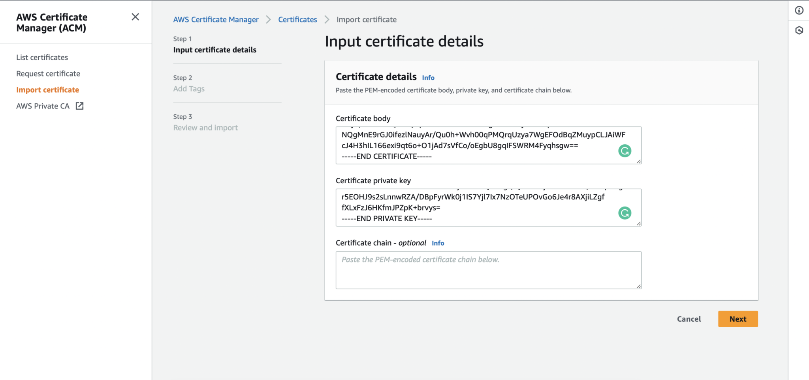This screenshot has width=809, height=380.
Task: Click breadcrumb chevron after Certificates
Action: point(327,19)
